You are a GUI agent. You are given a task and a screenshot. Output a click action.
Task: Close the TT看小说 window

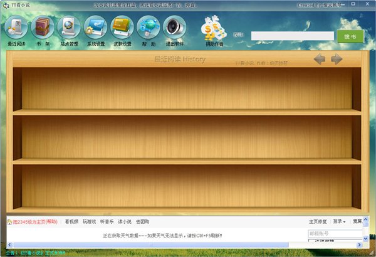[x=367, y=4]
